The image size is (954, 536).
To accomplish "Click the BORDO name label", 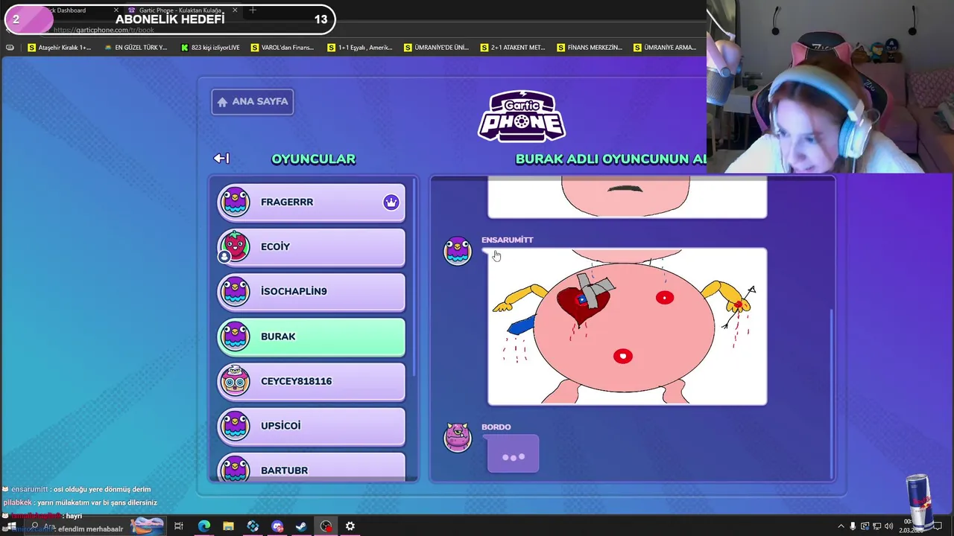I will (x=496, y=427).
